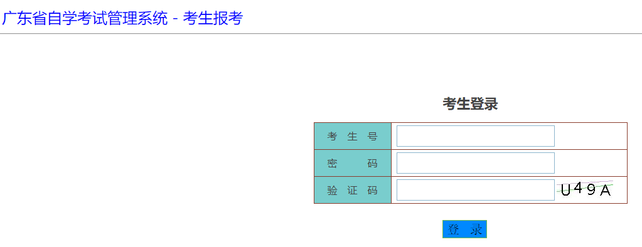Click empty cell beside 考生号 input
The height and width of the screenshot is (247, 642).
[x=591, y=136]
